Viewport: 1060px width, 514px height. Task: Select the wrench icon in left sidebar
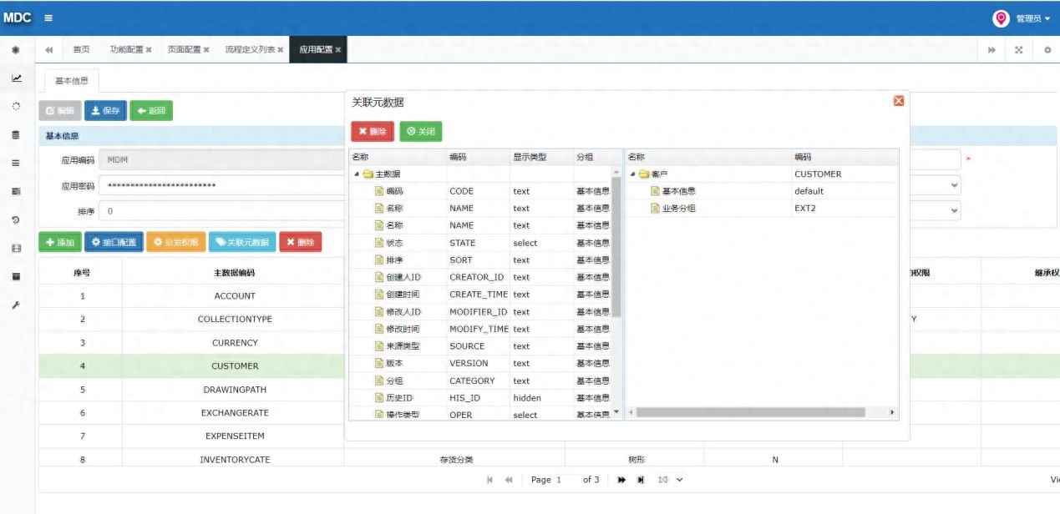click(16, 305)
